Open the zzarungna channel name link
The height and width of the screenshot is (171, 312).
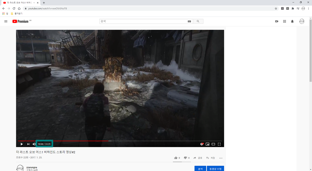point(32,167)
